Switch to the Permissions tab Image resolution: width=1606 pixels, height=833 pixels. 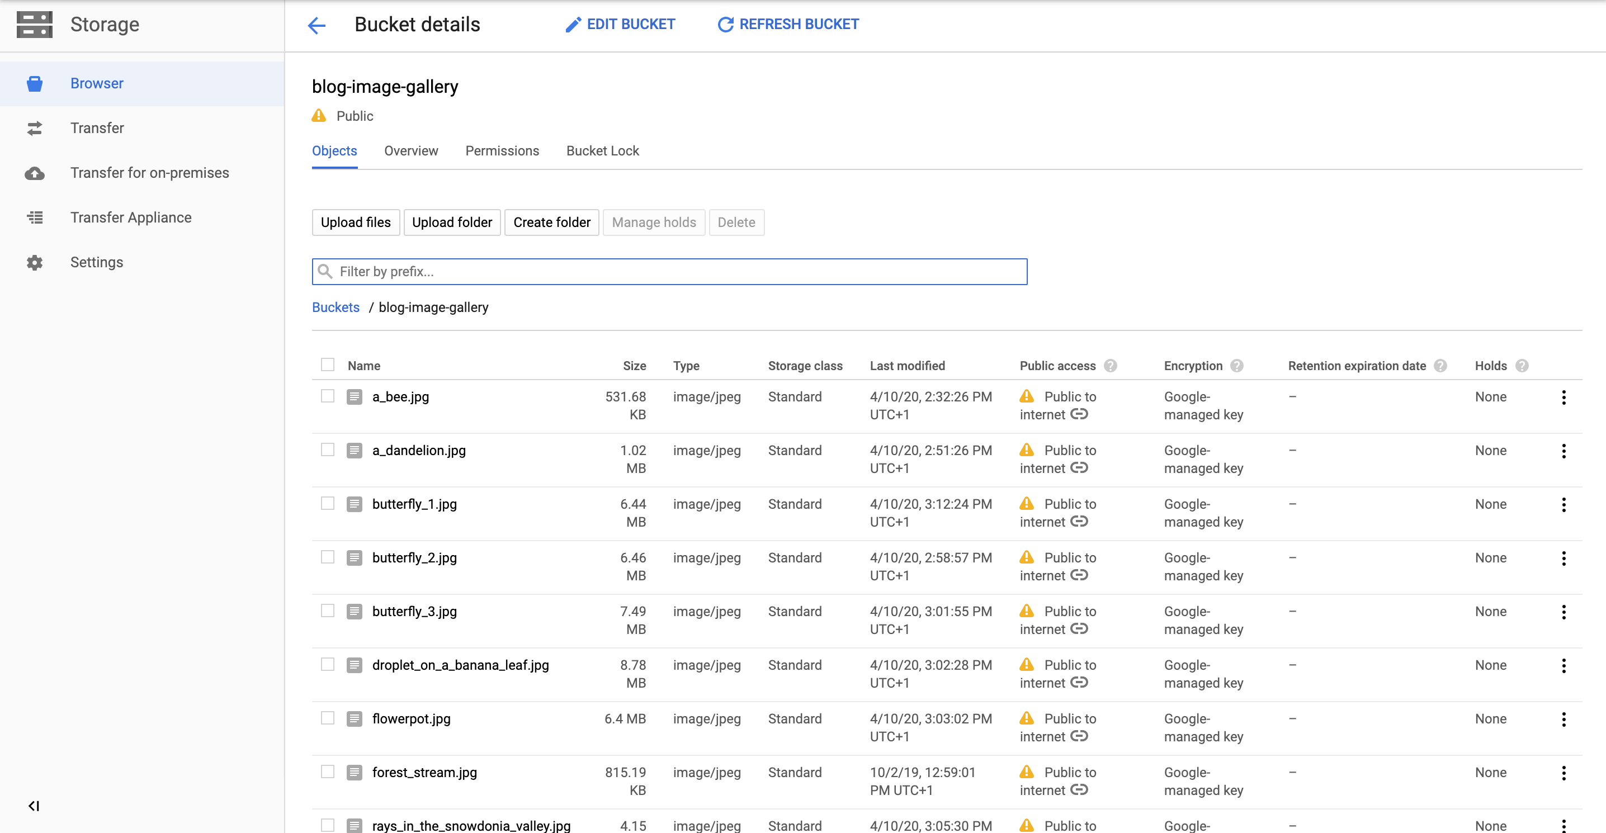click(502, 151)
